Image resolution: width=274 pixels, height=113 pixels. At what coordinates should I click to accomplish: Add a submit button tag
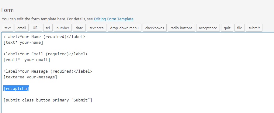254,28
